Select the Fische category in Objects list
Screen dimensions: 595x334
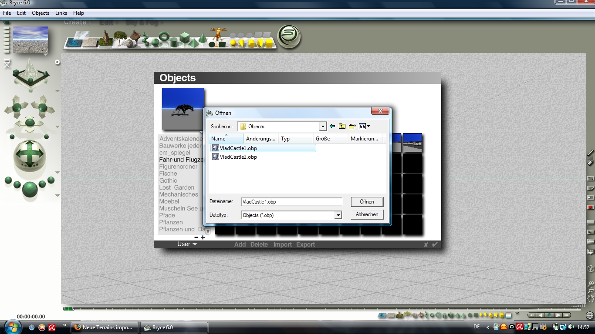pyautogui.click(x=168, y=174)
